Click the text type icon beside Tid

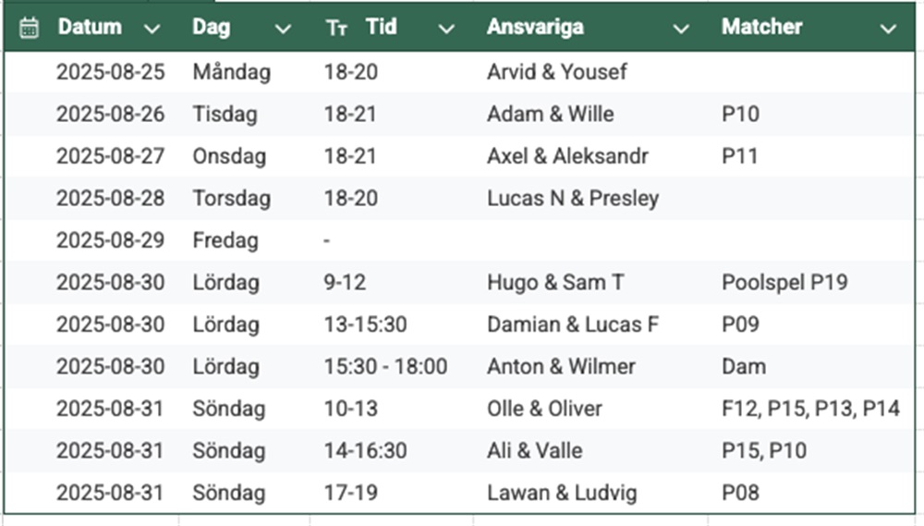coord(337,28)
